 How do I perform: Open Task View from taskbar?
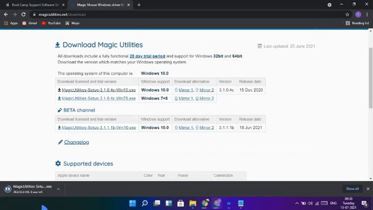tap(157, 204)
